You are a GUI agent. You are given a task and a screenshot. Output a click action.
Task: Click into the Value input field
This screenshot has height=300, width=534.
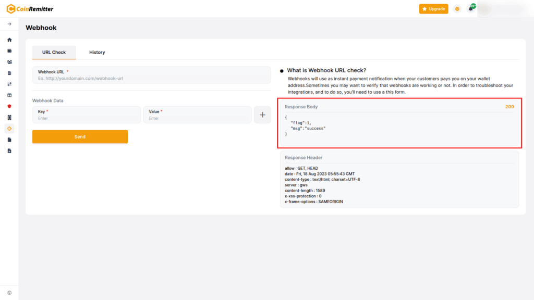[x=197, y=118]
